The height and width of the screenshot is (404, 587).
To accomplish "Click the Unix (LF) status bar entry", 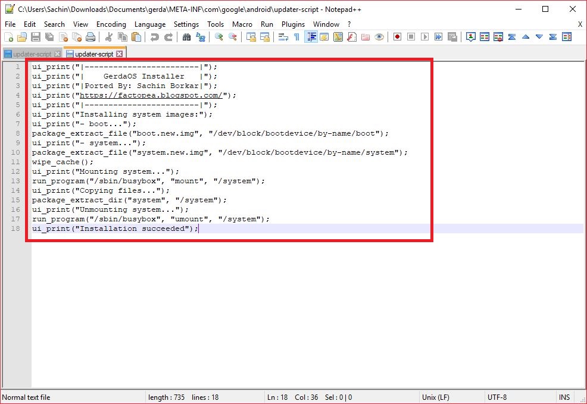I will coord(436,397).
